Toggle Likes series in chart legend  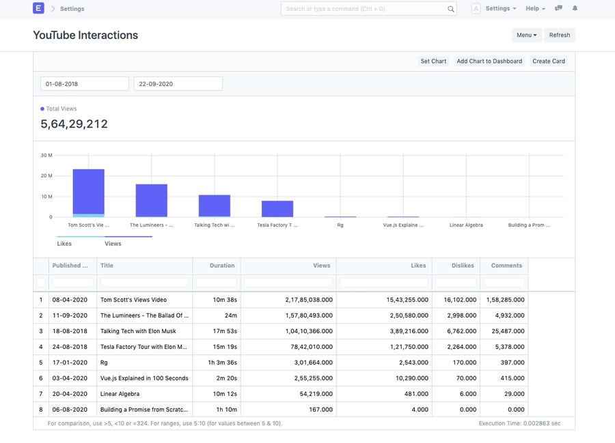coord(64,244)
